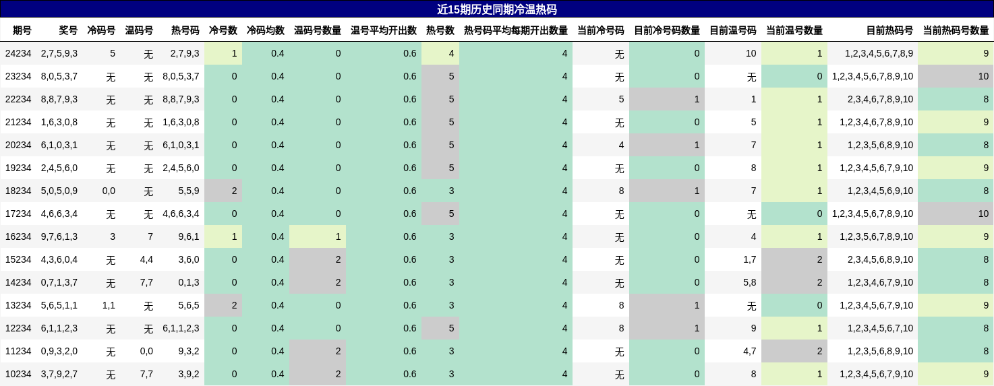Image resolution: width=994 pixels, height=386 pixels.
Task: Click the 当前热码号数量 column header
Action: click(956, 30)
